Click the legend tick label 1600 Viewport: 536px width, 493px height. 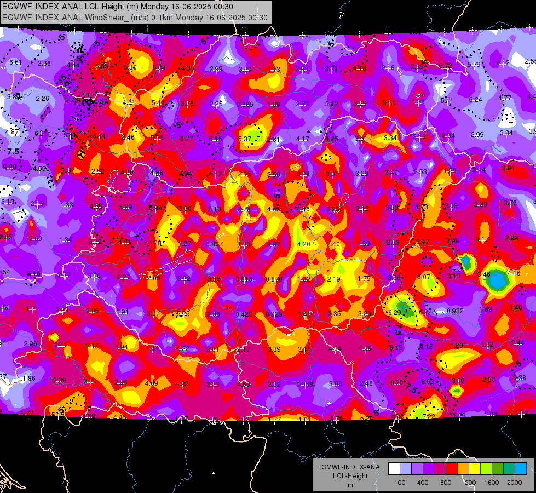pos(492,483)
